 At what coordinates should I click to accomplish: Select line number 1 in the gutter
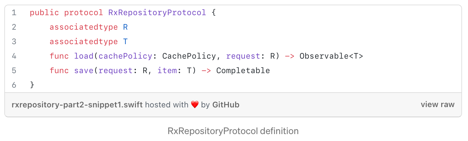coord(14,13)
